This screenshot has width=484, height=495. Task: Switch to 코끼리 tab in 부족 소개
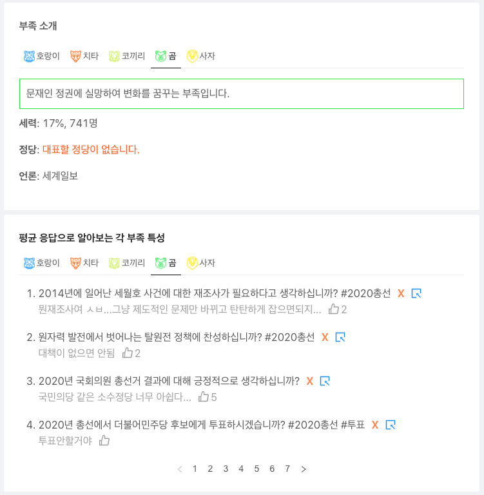coord(127,56)
